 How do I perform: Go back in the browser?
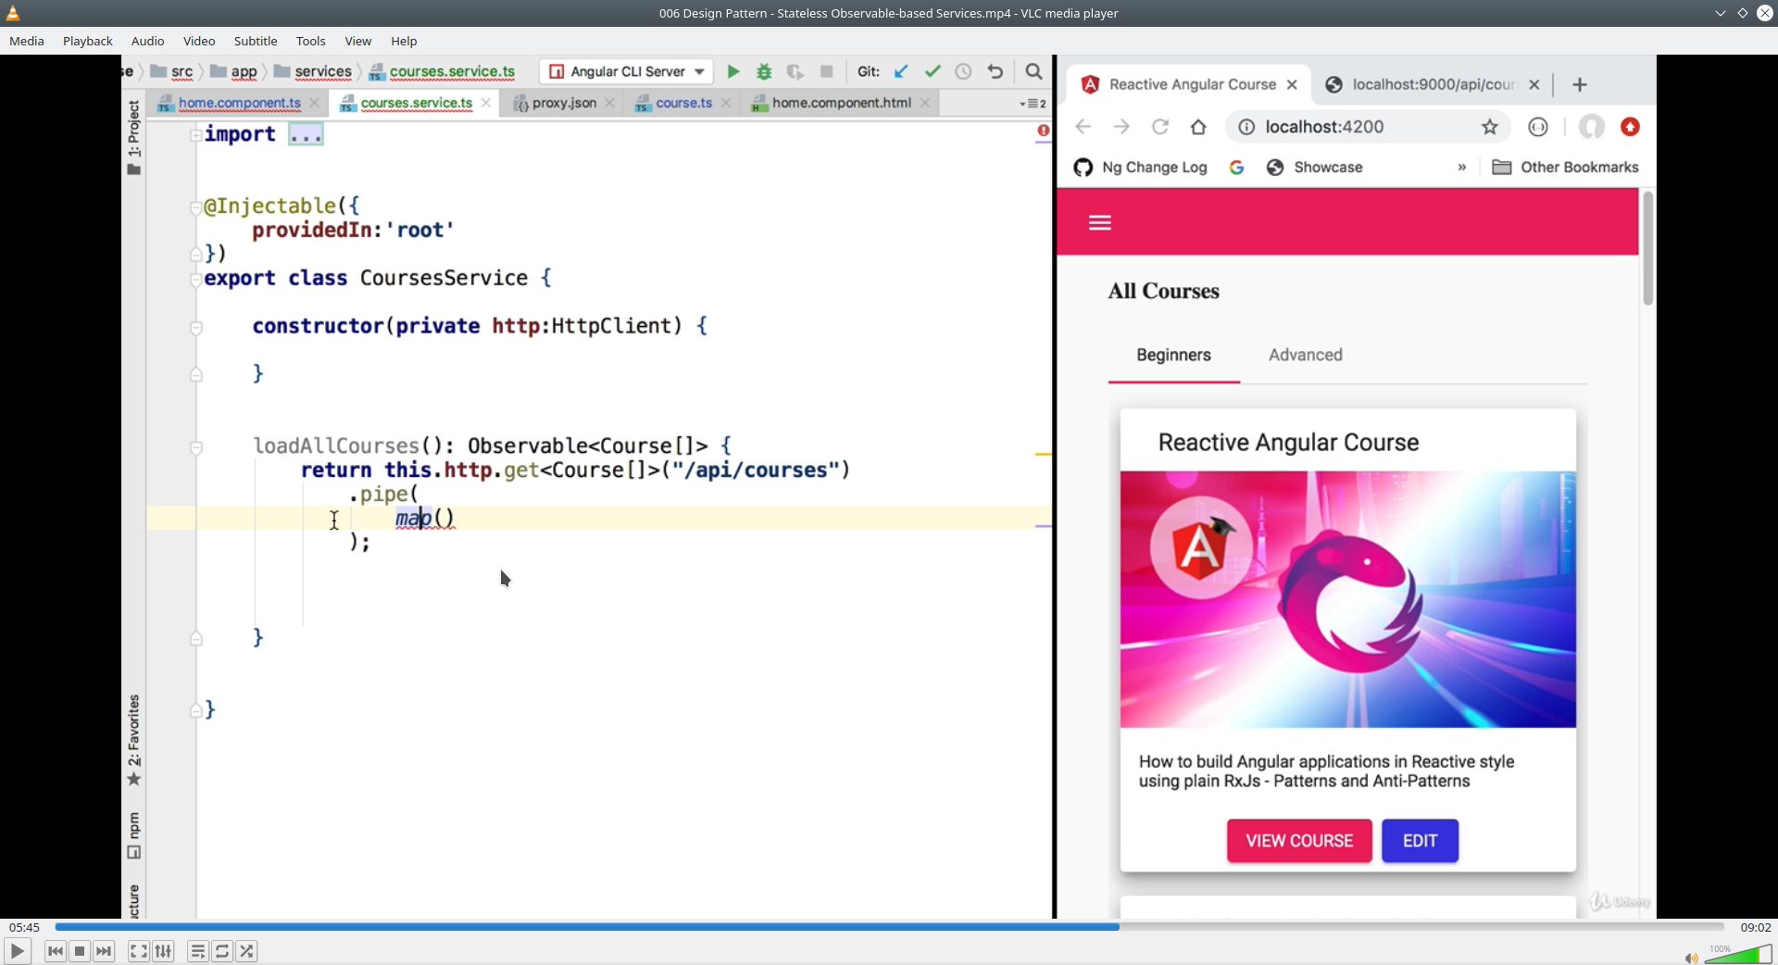pyautogui.click(x=1083, y=127)
